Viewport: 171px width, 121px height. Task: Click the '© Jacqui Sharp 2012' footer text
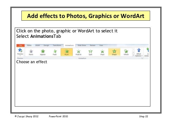click(27, 116)
